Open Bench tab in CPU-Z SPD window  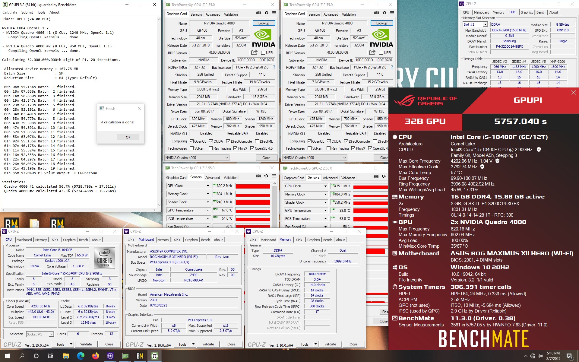point(541,12)
